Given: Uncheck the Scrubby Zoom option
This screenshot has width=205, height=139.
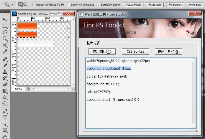Looking at the screenshot, I should point(99,5).
